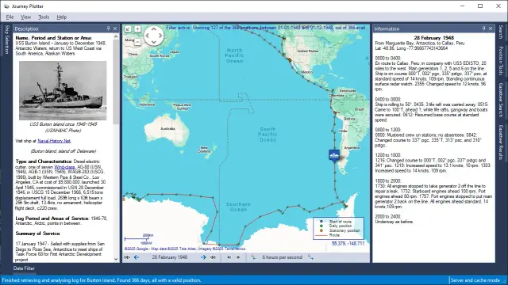The width and height of the screenshot is (508, 285).
Task: Jump to the last day of the route
Action: click(213, 257)
